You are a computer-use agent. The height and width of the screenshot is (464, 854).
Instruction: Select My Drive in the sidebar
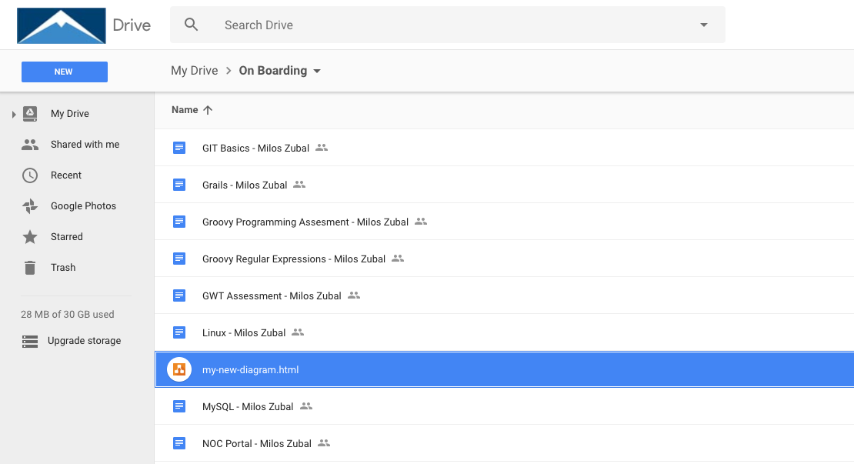pos(70,114)
